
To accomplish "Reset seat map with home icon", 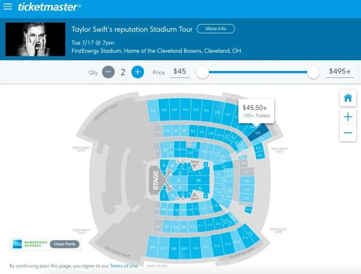I will [x=348, y=98].
